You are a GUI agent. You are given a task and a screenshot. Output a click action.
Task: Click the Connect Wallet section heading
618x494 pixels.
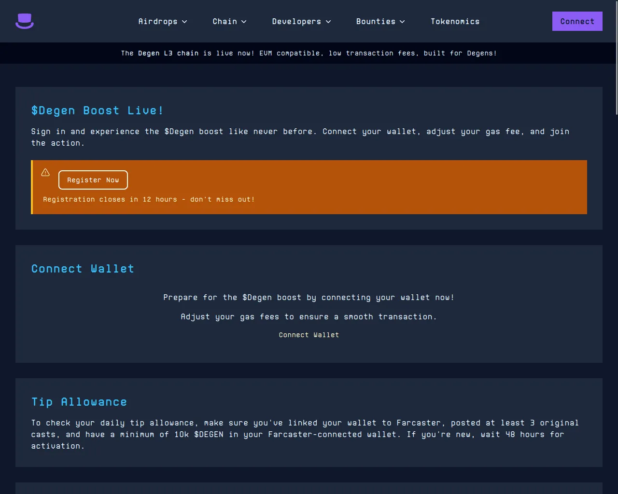pyautogui.click(x=83, y=269)
